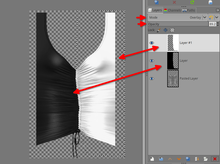This screenshot has width=220, height=164.
Task: Switch to the Channels tab
Action: click(172, 10)
